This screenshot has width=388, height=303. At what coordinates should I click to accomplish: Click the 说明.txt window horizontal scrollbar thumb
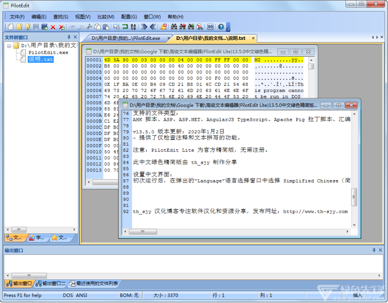[x=143, y=232]
